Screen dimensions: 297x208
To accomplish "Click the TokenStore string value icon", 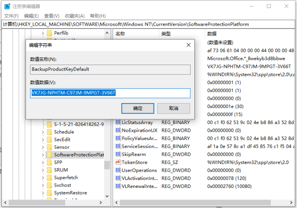I will [x=118, y=162].
